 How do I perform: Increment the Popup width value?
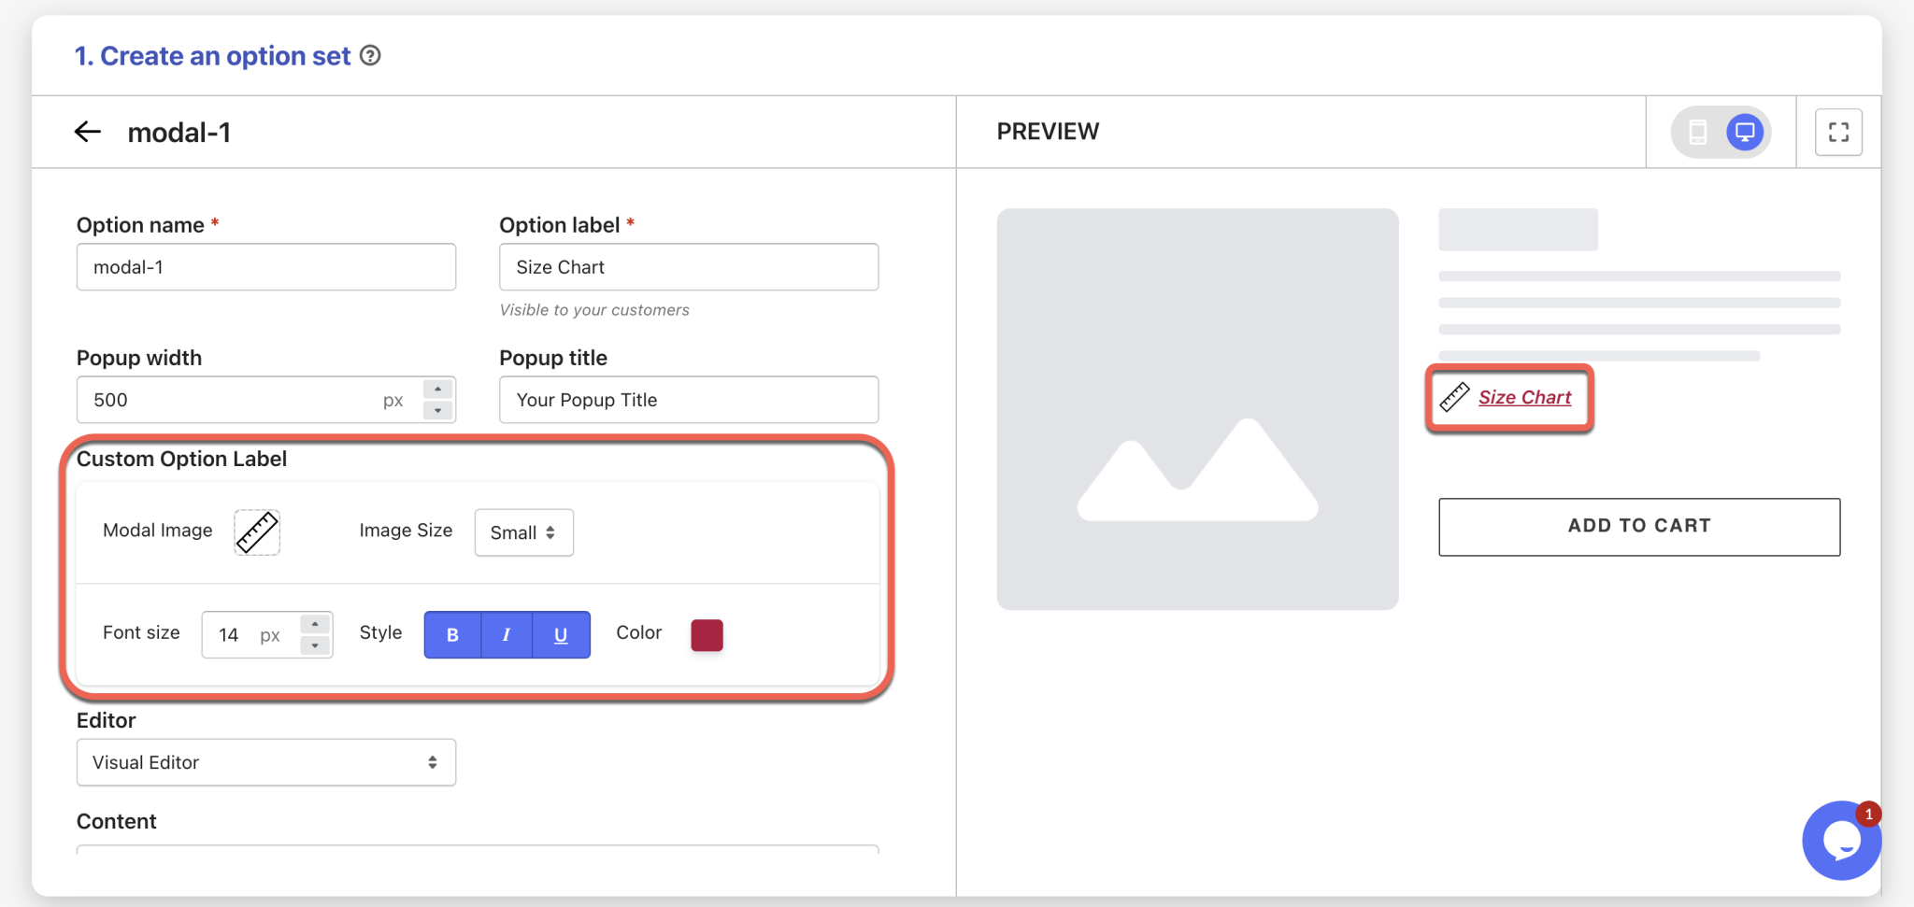[x=436, y=390]
